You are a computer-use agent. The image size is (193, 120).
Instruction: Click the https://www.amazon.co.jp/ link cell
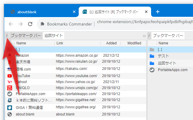click(x=77, y=55)
